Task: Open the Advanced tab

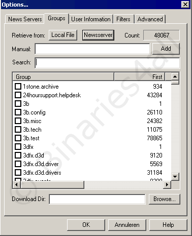Action: coord(150,19)
